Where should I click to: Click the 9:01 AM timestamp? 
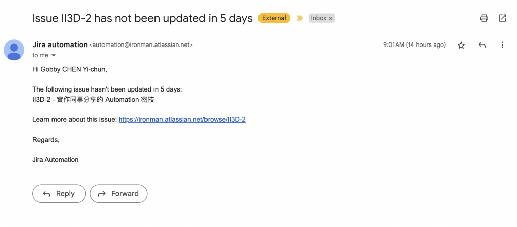pos(414,45)
